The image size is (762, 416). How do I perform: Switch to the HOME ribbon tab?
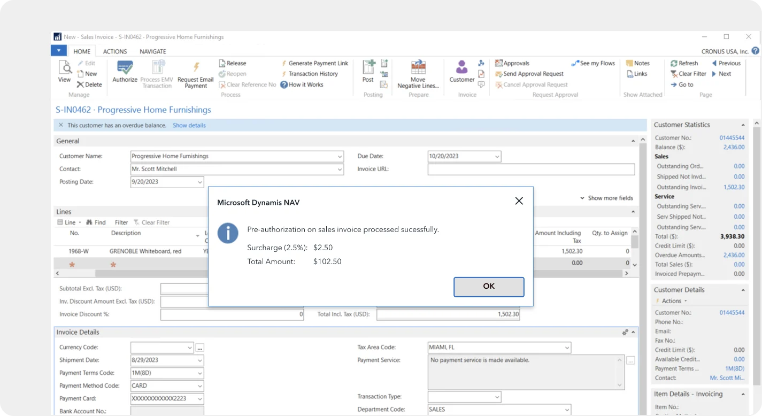coord(82,51)
